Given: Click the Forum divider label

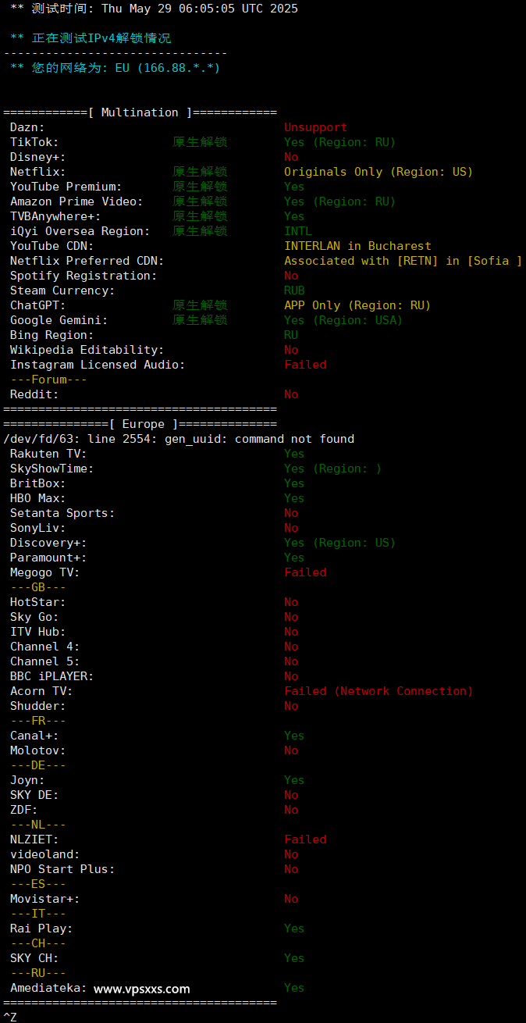Looking at the screenshot, I should click(x=48, y=380).
